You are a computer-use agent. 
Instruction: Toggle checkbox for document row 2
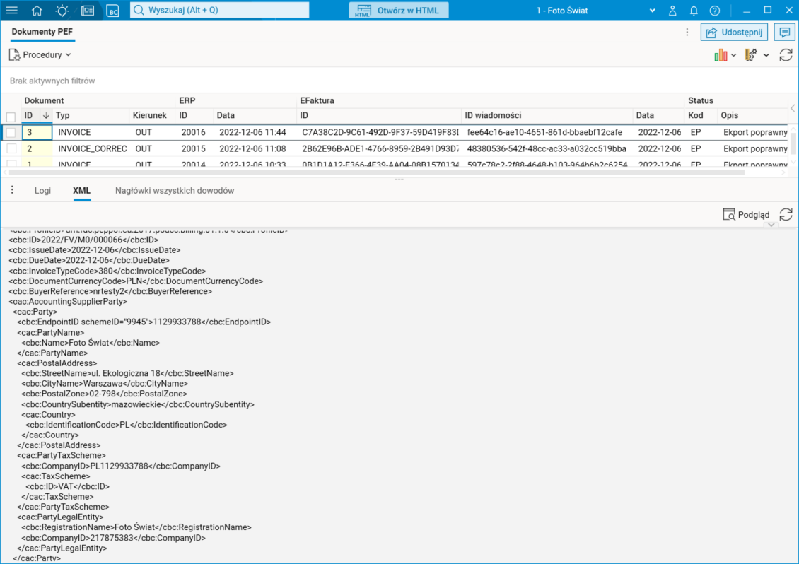tap(11, 148)
